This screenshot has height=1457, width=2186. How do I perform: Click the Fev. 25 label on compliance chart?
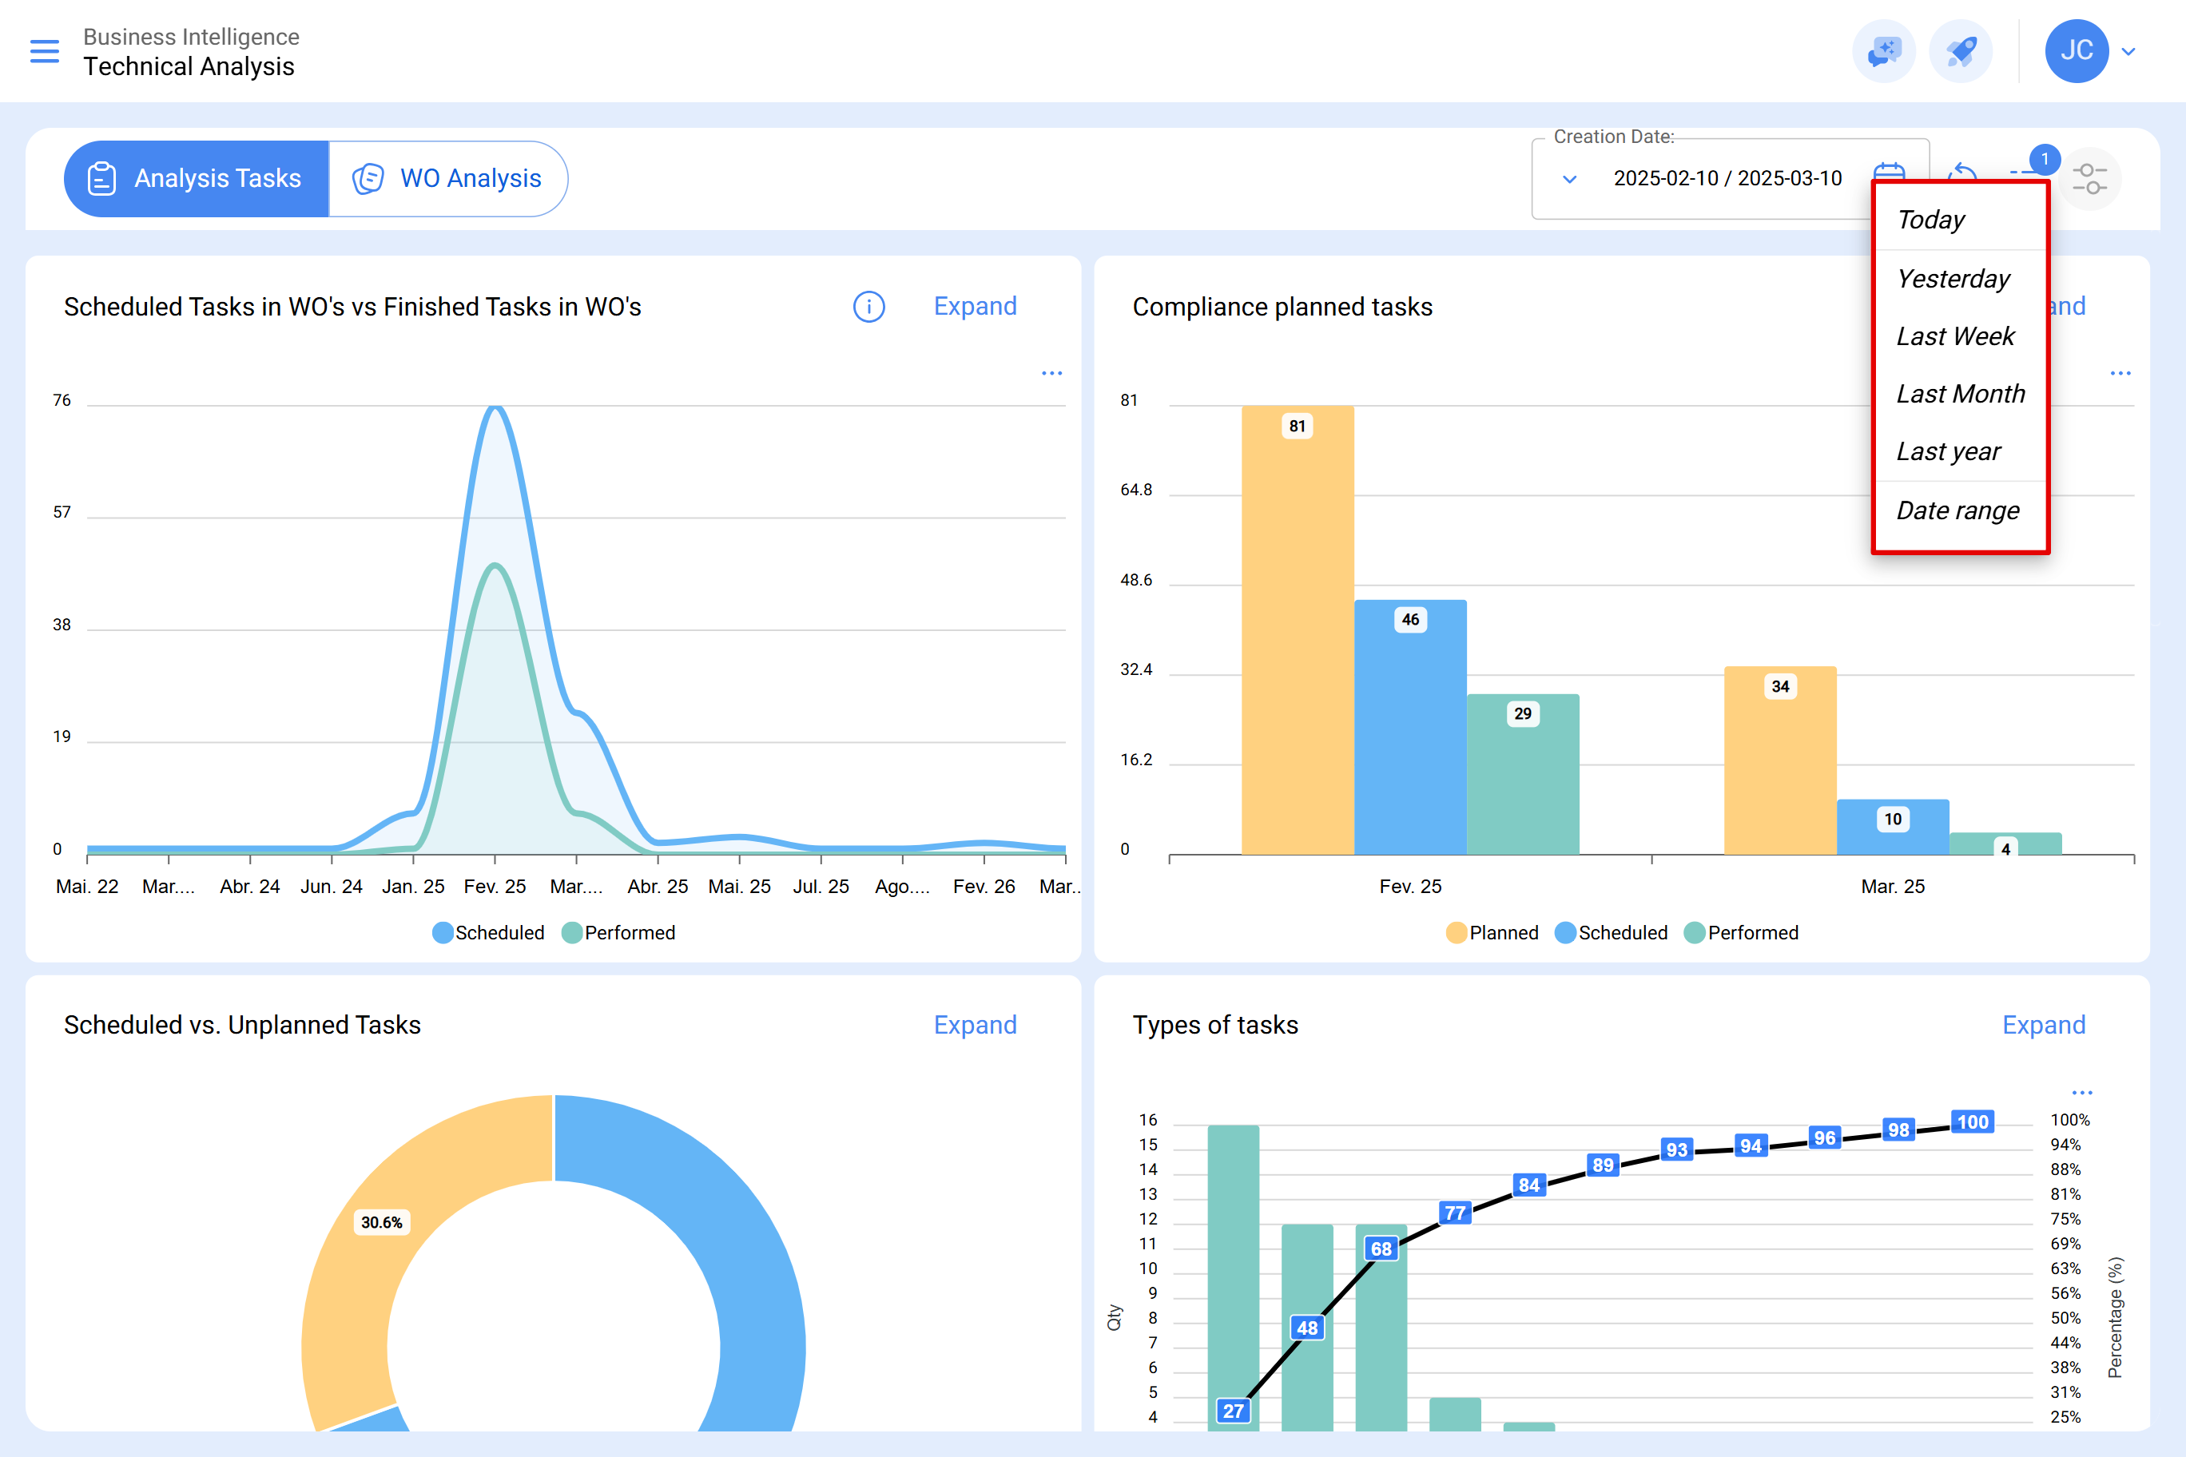1410,887
